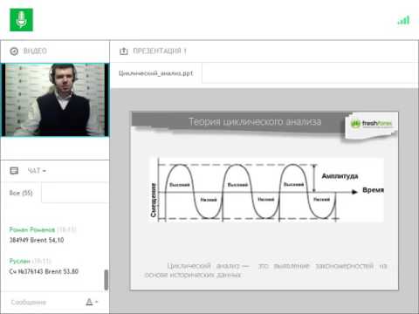The image size is (419, 314).
Task: Click the chat recipient input box
Action: click(75, 193)
